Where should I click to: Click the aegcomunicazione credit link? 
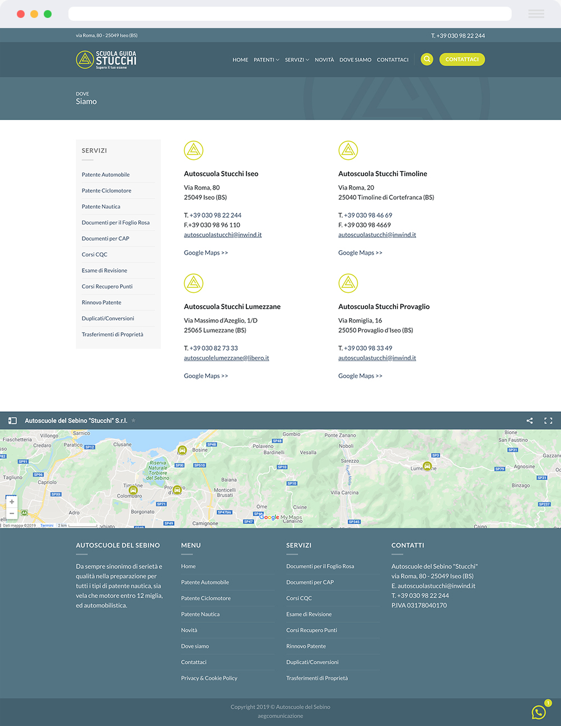280,716
